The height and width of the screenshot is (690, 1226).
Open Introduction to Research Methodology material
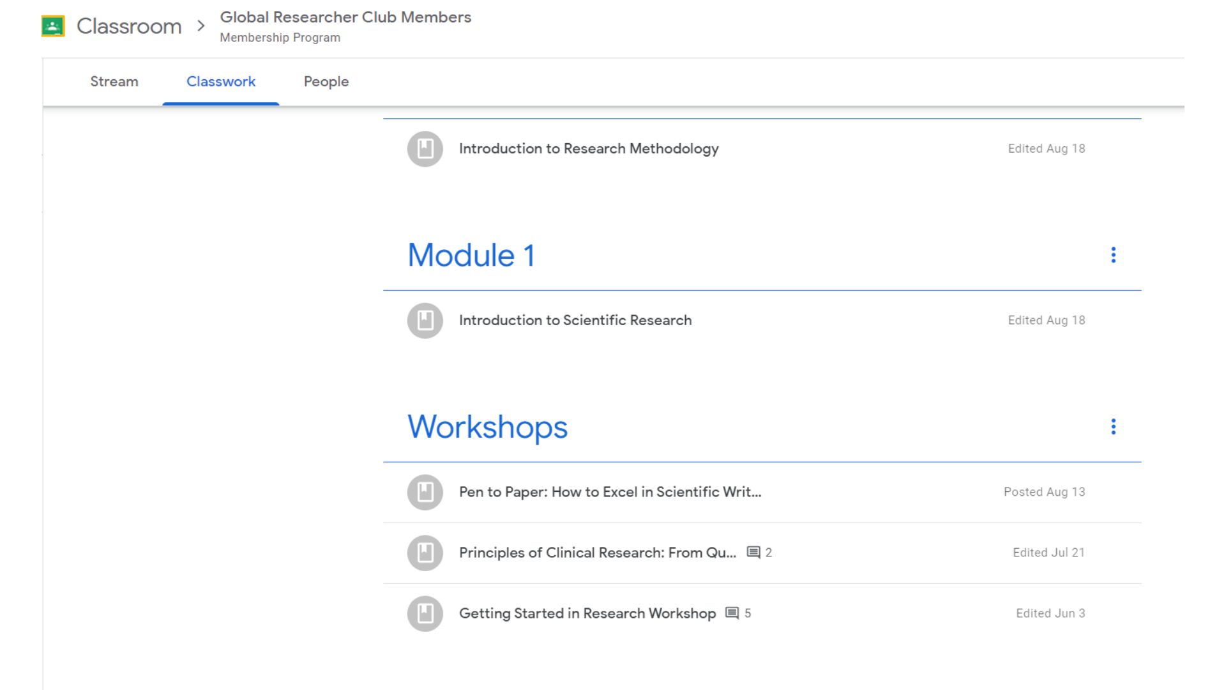tap(589, 149)
